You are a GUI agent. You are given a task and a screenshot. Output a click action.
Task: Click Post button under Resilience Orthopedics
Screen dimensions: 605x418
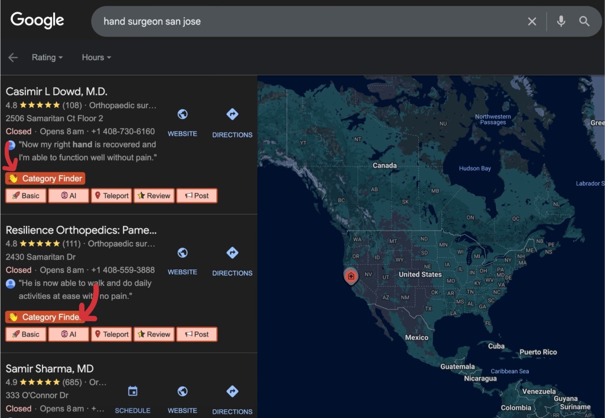click(197, 334)
